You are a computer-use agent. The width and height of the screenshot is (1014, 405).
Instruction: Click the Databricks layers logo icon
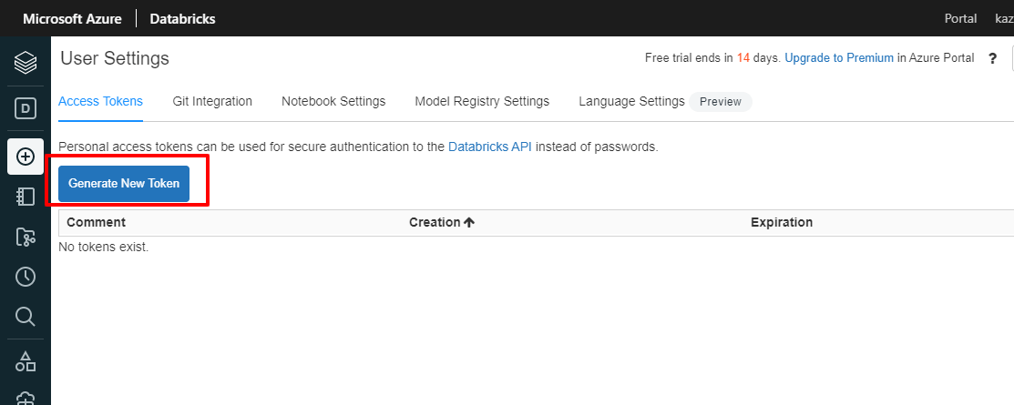pos(26,62)
